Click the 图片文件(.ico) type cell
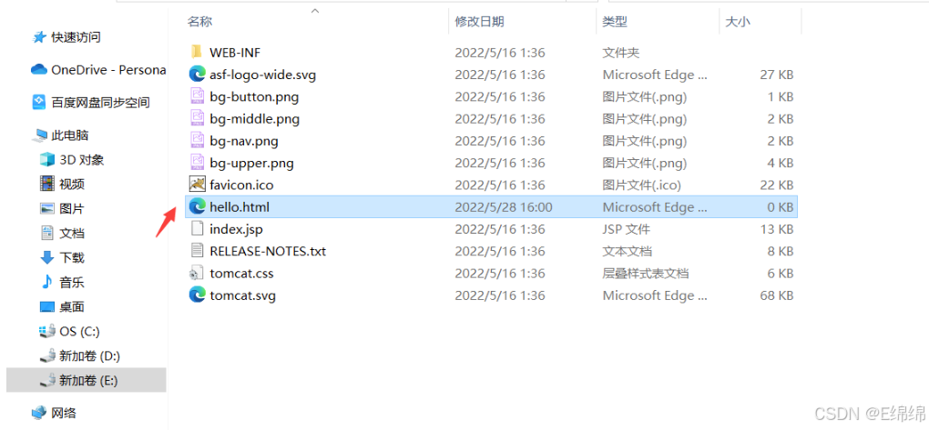Image resolution: width=929 pixels, height=430 pixels. [x=642, y=185]
